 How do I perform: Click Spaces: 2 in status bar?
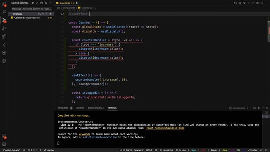click(139, 150)
